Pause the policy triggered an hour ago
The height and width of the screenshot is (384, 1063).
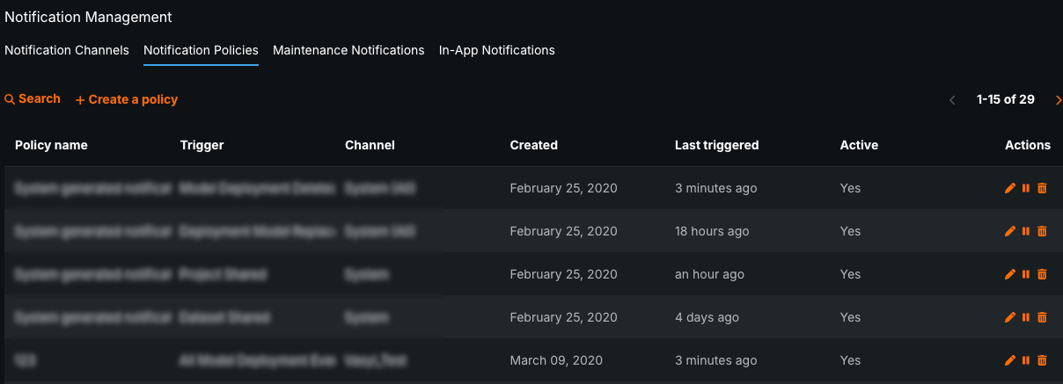tap(1026, 274)
